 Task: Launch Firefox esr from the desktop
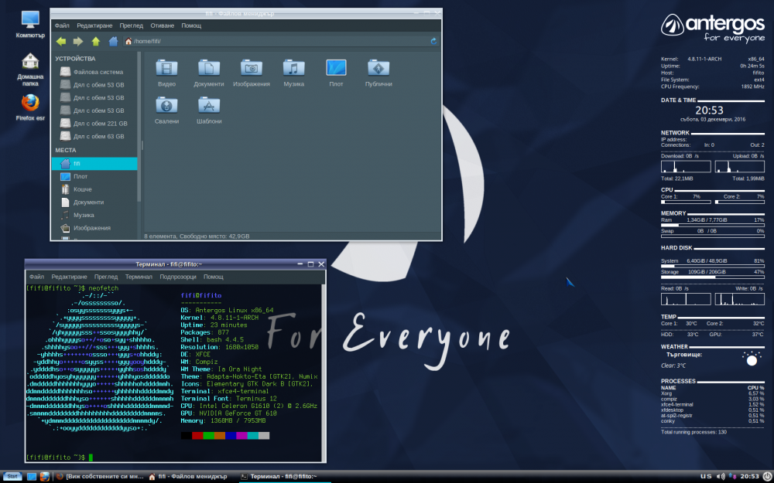pos(30,108)
